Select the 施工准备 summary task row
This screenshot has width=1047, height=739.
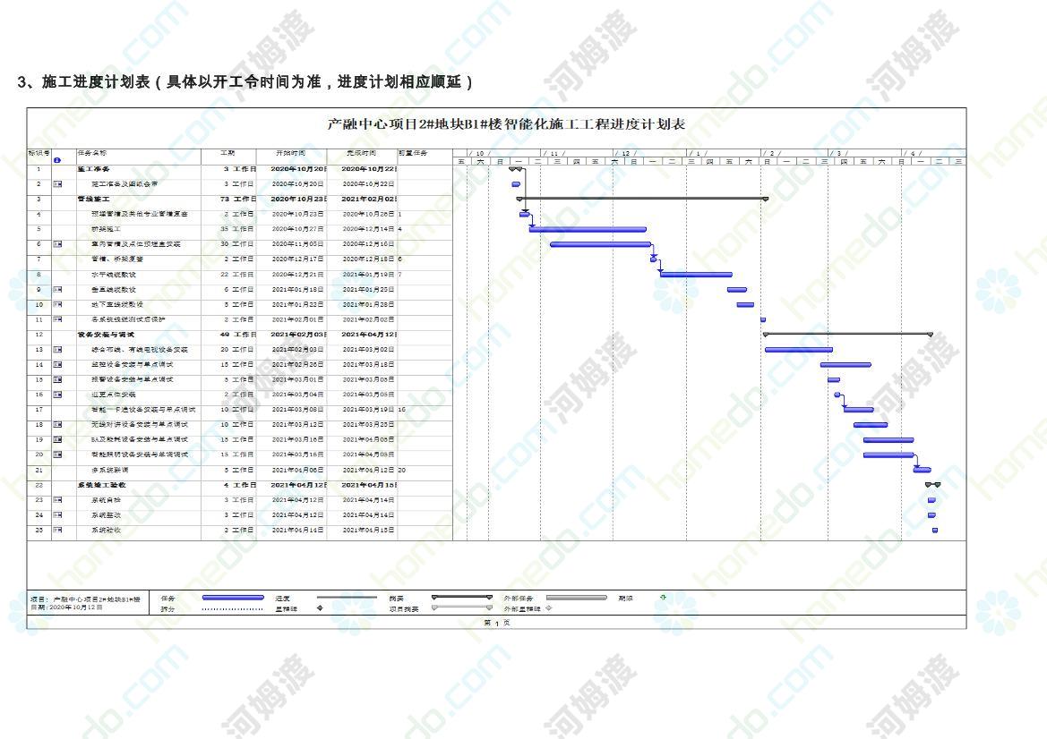coord(94,169)
